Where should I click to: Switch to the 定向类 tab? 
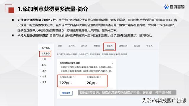[71, 46]
